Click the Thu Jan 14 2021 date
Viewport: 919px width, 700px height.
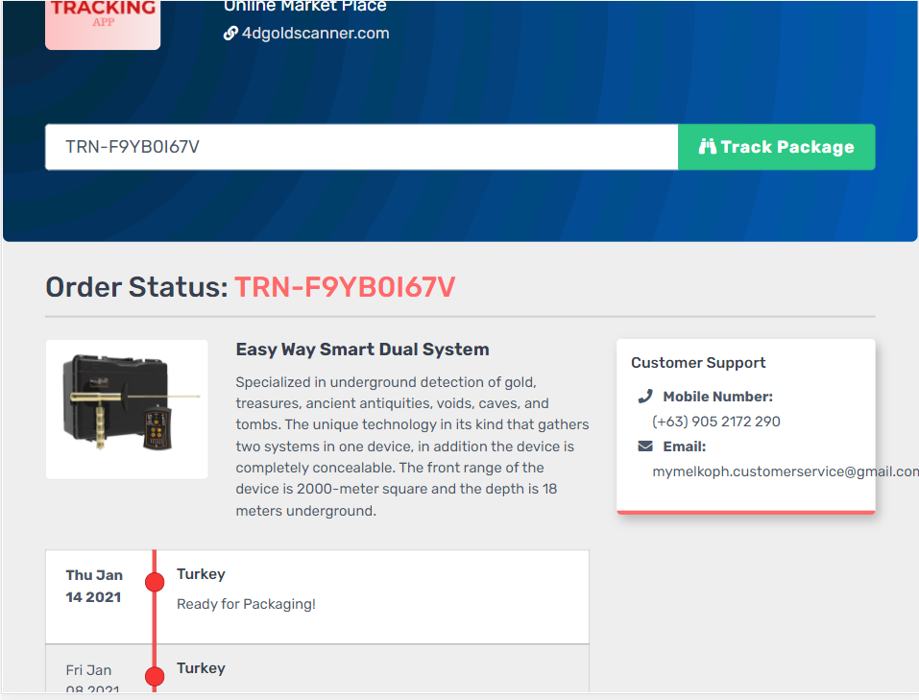pos(94,586)
